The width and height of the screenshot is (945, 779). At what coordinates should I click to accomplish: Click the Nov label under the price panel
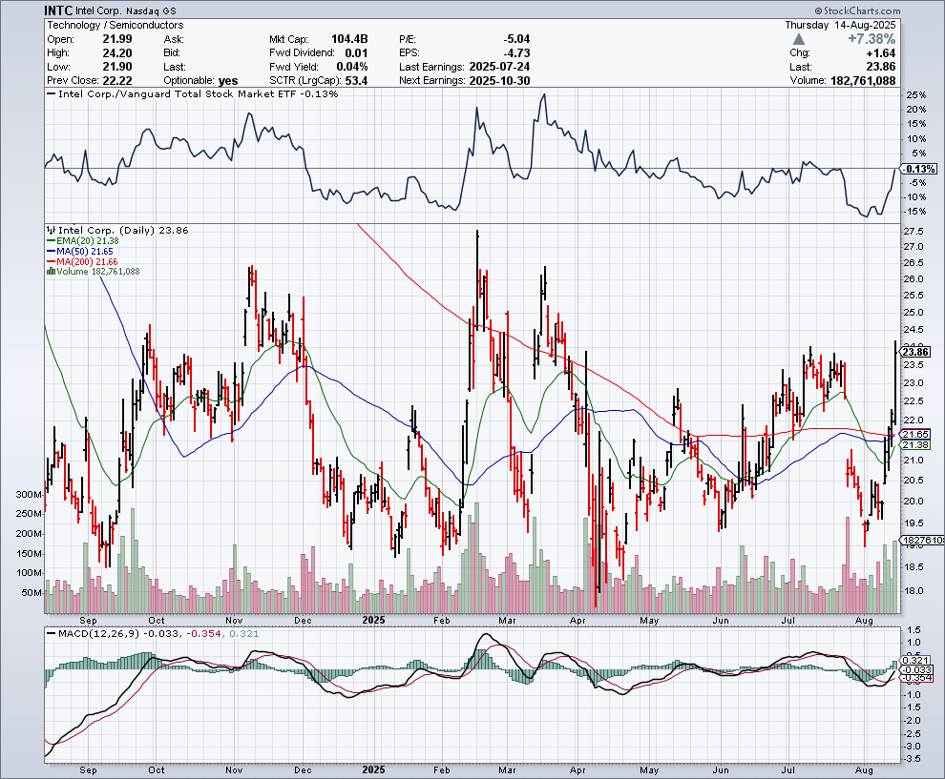[x=234, y=620]
